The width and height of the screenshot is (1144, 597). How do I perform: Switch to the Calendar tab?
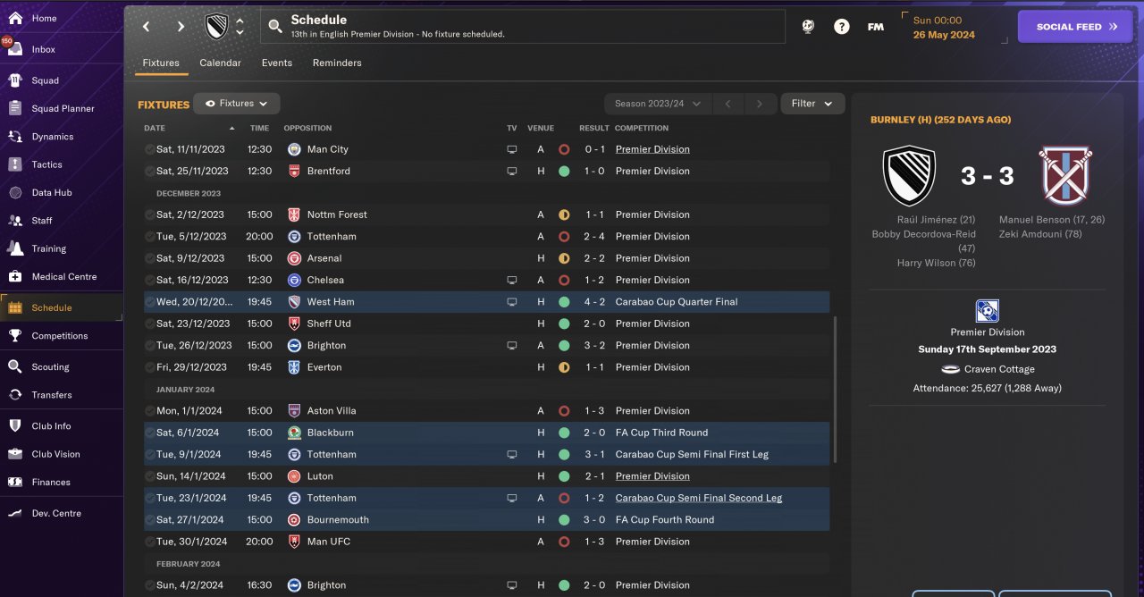220,63
